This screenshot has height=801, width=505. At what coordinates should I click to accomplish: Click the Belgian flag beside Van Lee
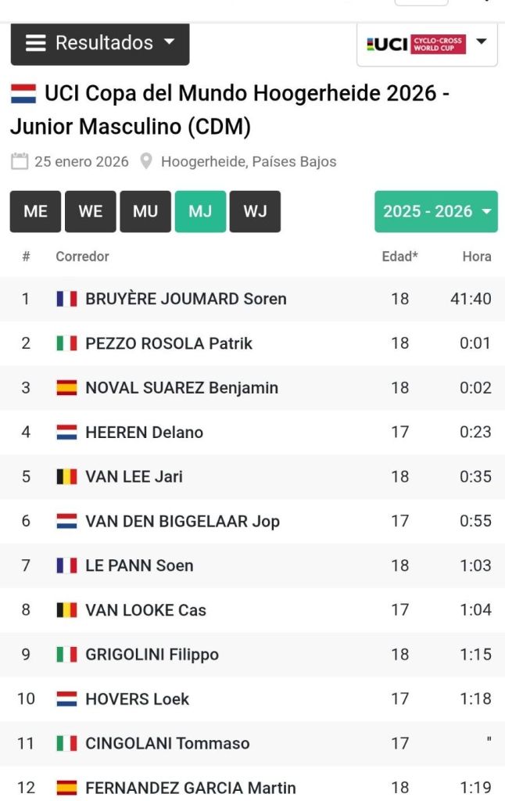66,476
